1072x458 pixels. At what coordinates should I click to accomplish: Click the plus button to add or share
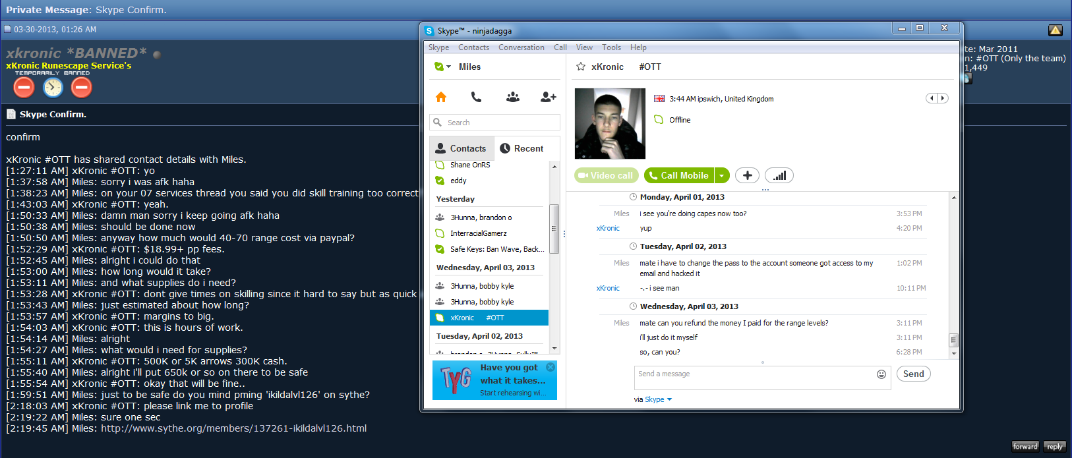(x=747, y=175)
